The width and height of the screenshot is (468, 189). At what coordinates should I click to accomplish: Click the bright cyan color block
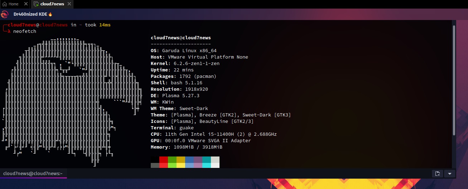click(x=207, y=165)
